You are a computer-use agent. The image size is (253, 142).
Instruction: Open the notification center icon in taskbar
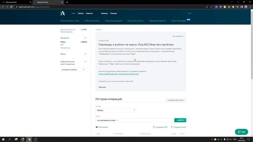249,139
